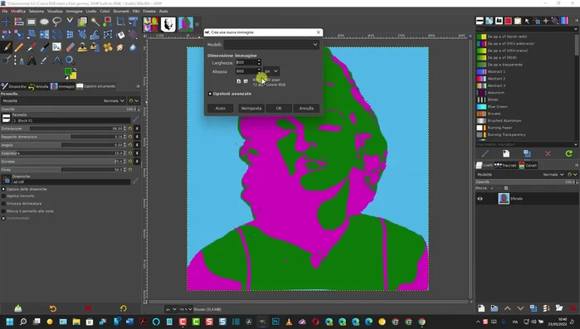
Task: Click the Durezza slider
Action: coord(64,162)
